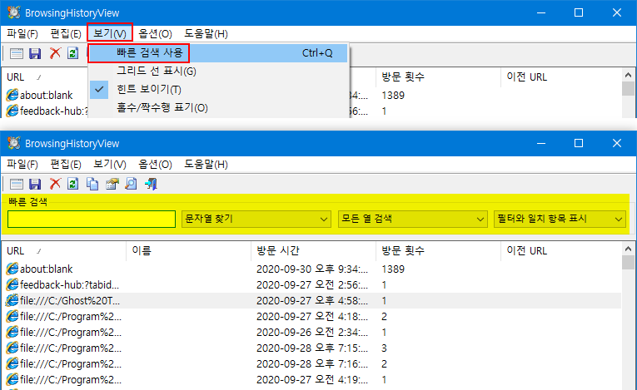The image size is (637, 390).
Task: Maximize the lower BrowsingHistoryView window
Action: click(579, 143)
